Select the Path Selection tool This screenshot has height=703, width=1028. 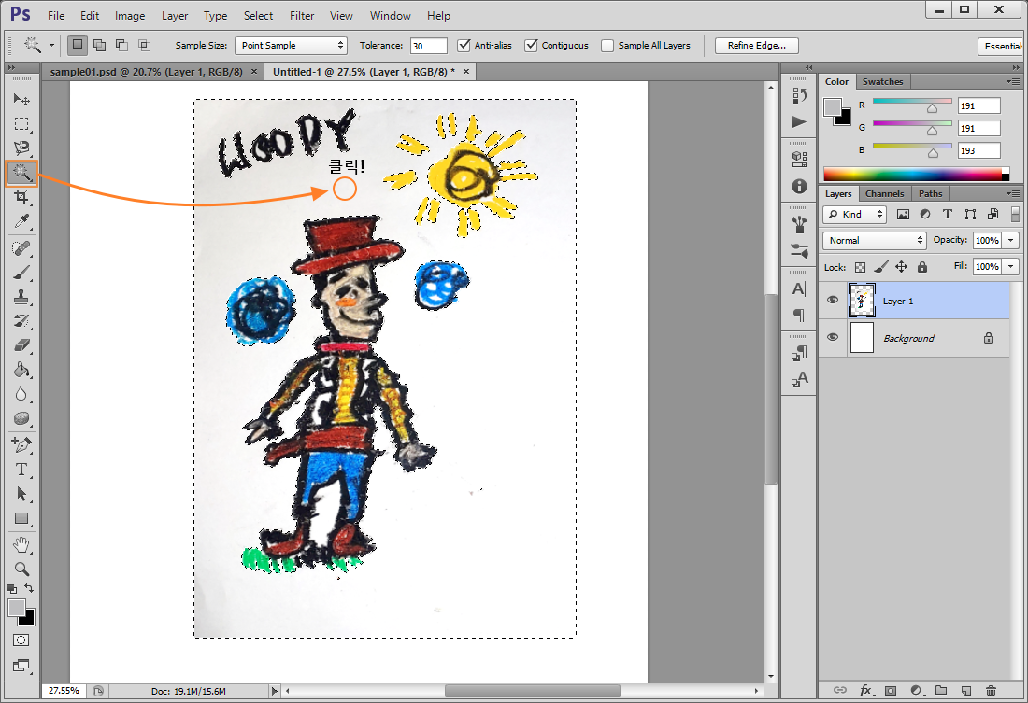[21, 494]
